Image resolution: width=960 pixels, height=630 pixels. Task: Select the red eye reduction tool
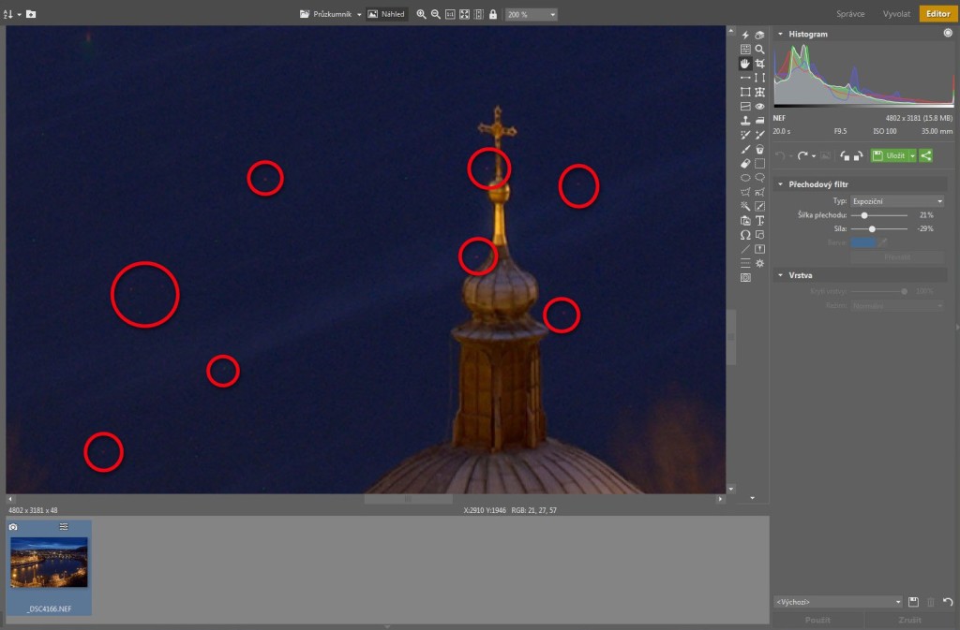[759, 107]
